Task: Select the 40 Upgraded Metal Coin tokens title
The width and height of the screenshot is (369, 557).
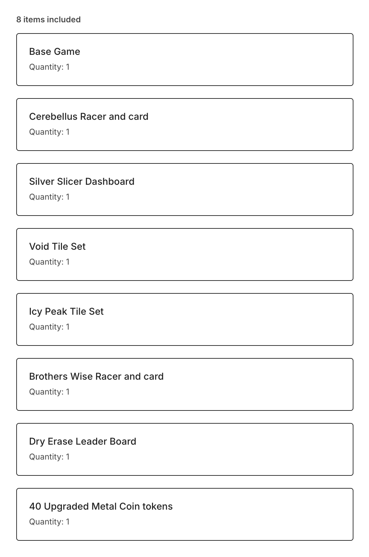Action: click(x=101, y=506)
